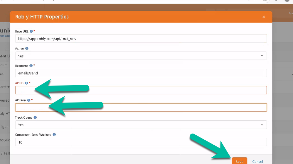
Task: Click the Track Opens info icon
Action: pos(35,117)
